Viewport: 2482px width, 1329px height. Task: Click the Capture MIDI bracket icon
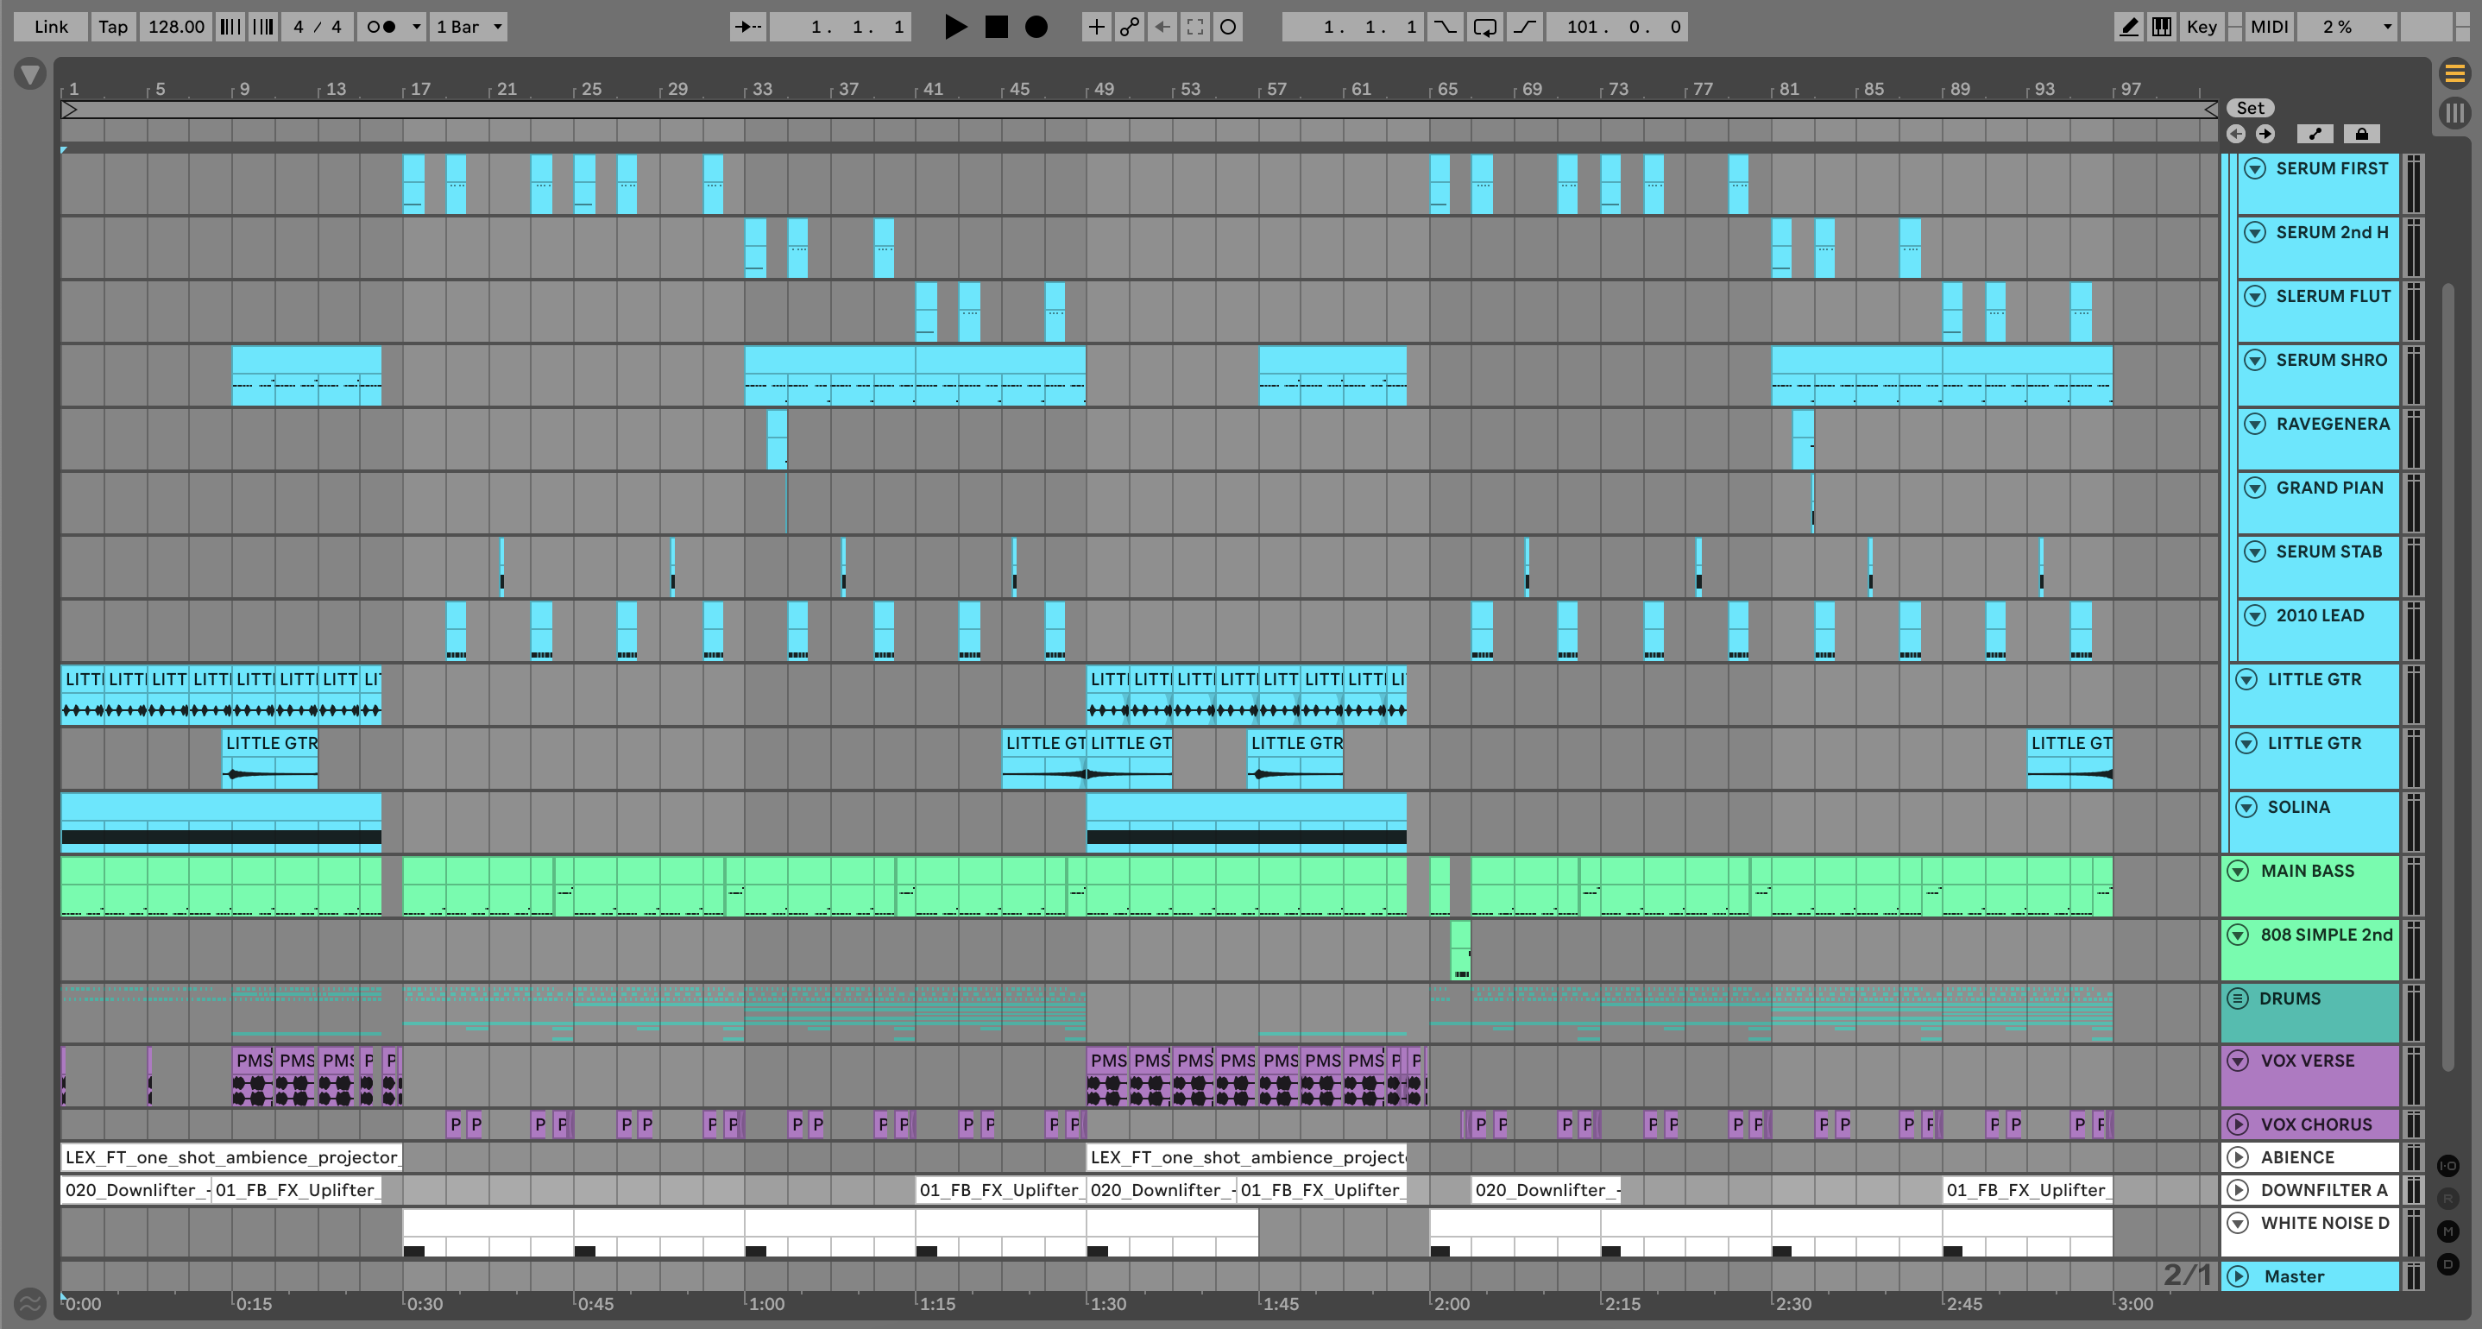pyautogui.click(x=1194, y=27)
